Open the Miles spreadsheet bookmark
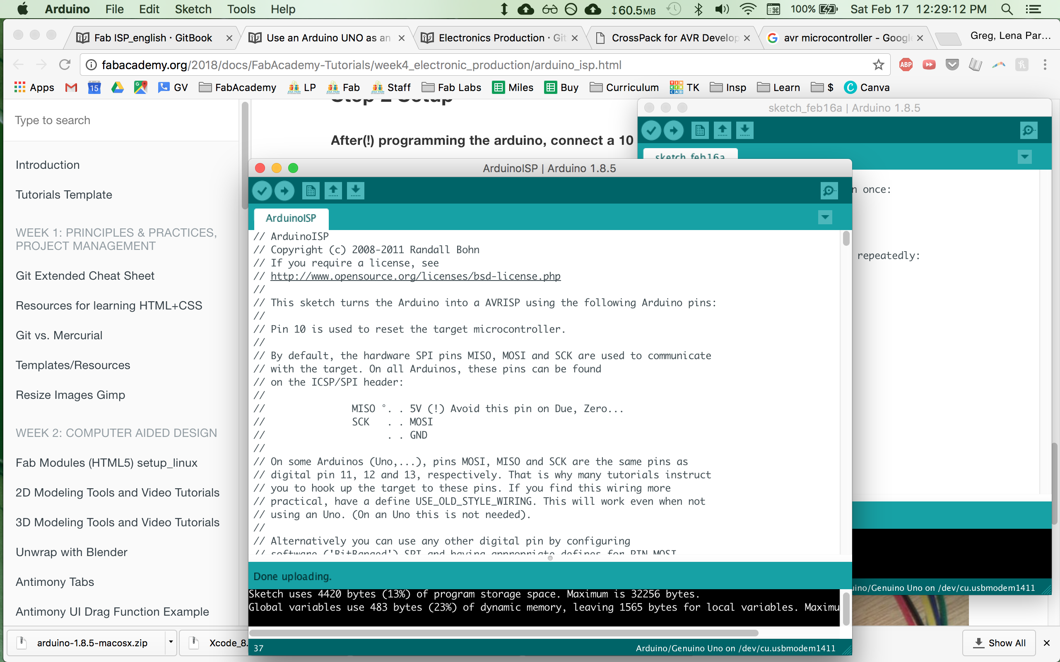Screen dimensions: 1060x662 click(513, 88)
